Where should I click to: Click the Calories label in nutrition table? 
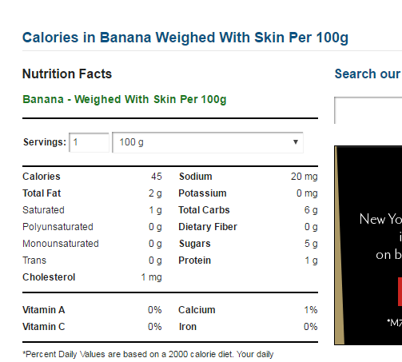[42, 177]
